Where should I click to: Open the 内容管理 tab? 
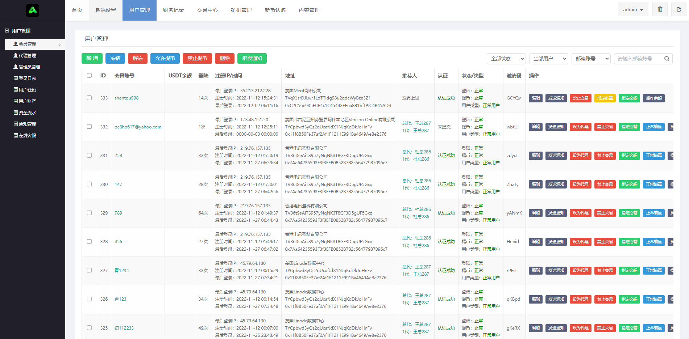pyautogui.click(x=309, y=10)
